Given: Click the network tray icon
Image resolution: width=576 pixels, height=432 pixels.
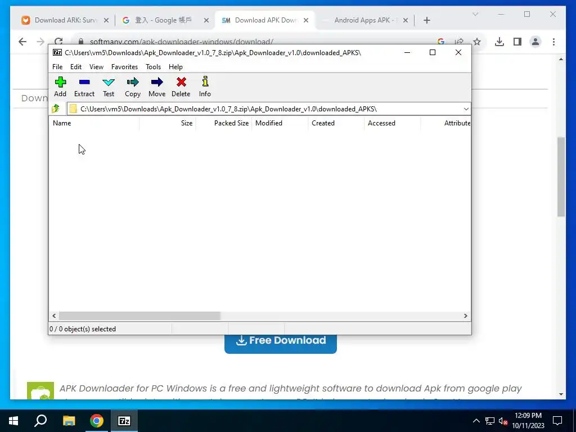Looking at the screenshot, I should coord(490,421).
